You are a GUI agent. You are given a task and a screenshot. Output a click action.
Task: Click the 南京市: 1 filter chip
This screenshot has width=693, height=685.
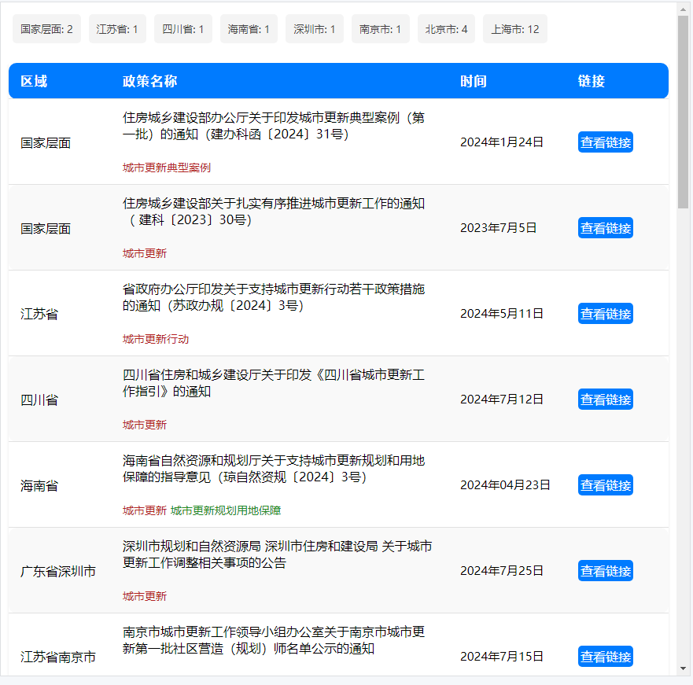[x=380, y=29]
